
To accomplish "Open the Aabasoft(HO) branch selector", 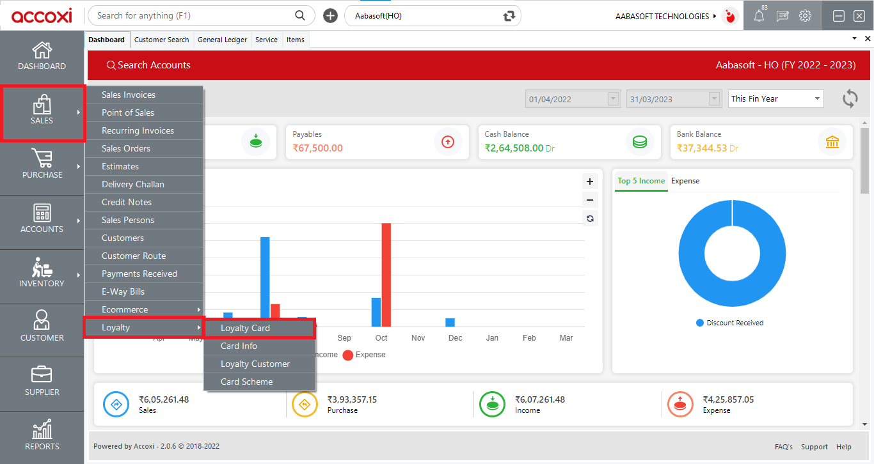I will (x=433, y=15).
